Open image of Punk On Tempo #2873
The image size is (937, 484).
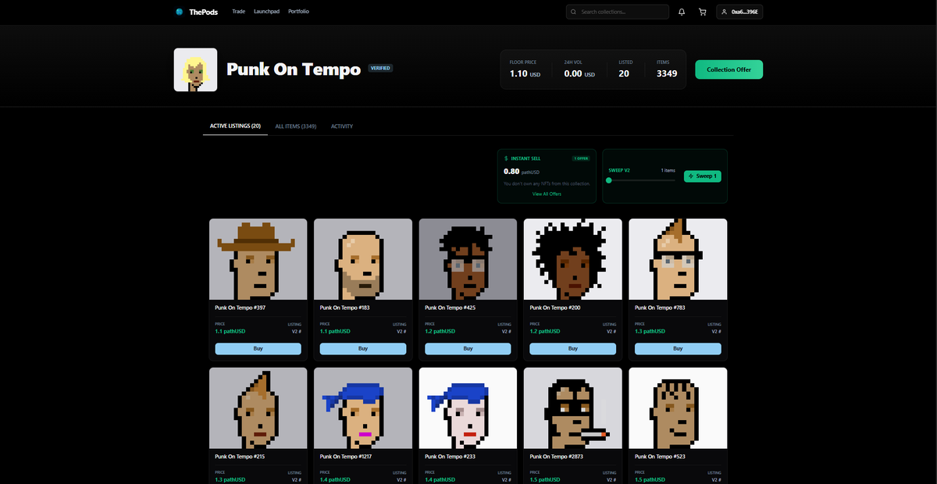click(572, 408)
